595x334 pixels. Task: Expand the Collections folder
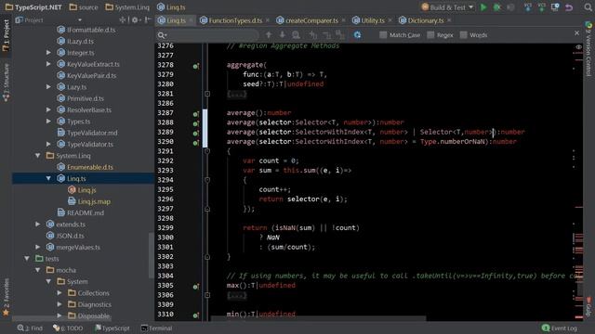59,293
